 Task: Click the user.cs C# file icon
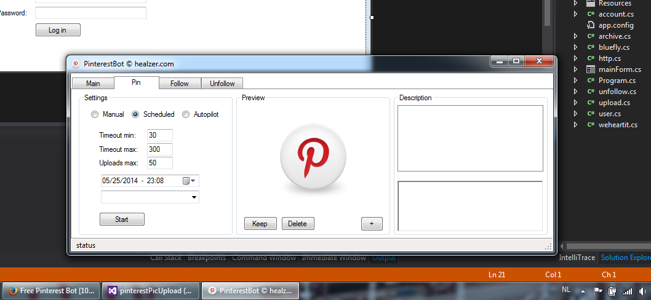click(591, 114)
